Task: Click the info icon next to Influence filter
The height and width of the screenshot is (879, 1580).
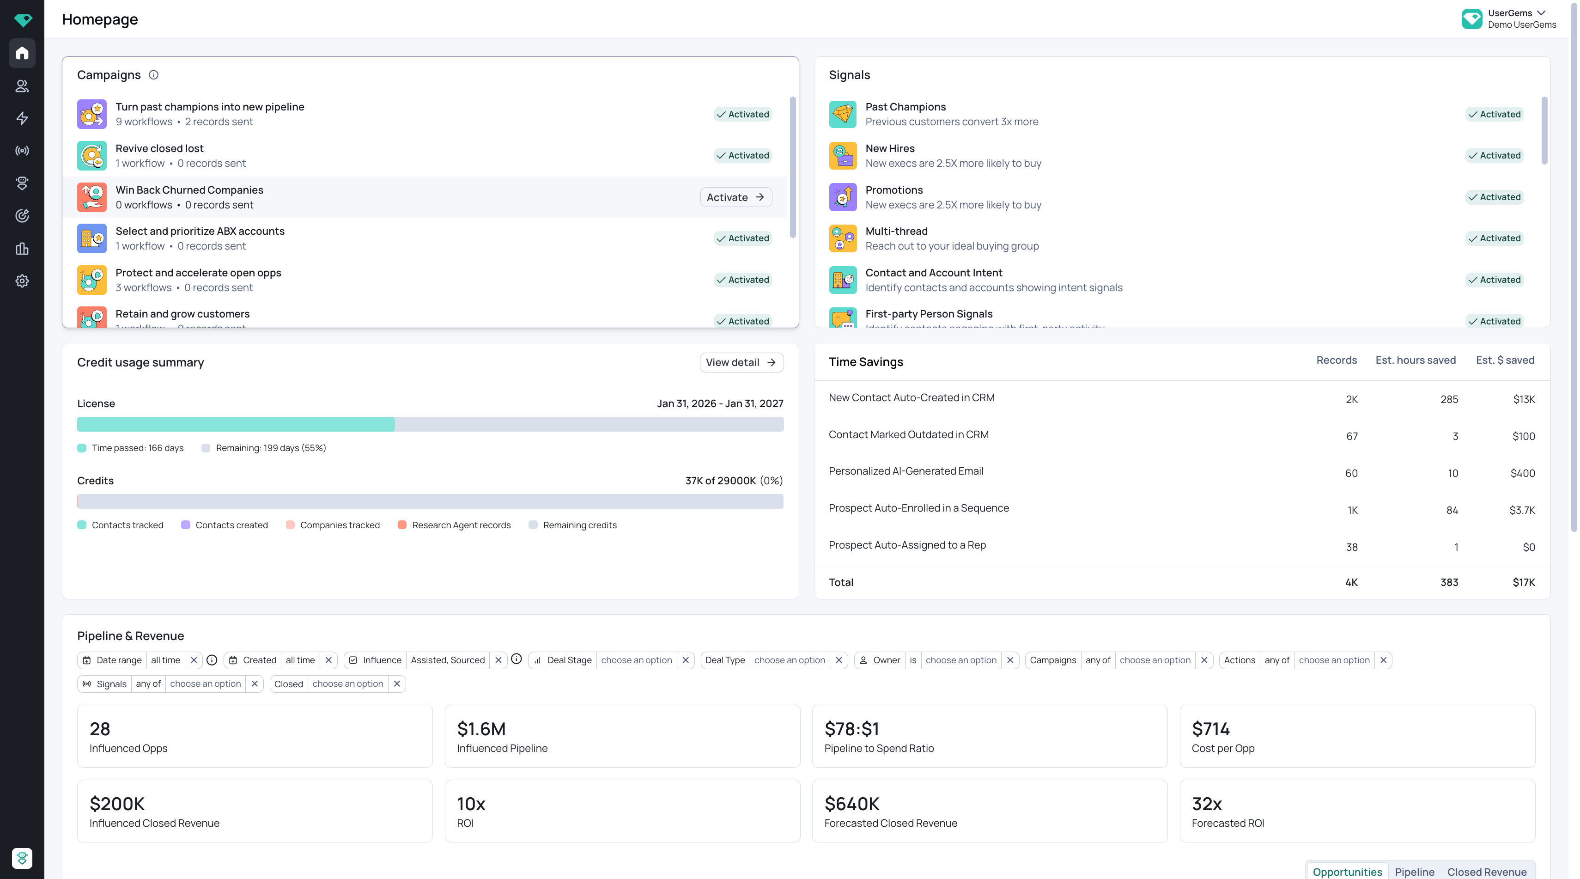Action: 517,659
